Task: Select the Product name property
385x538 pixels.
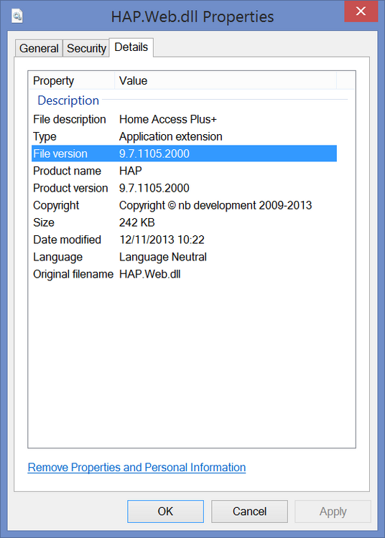Action: pyautogui.click(x=67, y=171)
